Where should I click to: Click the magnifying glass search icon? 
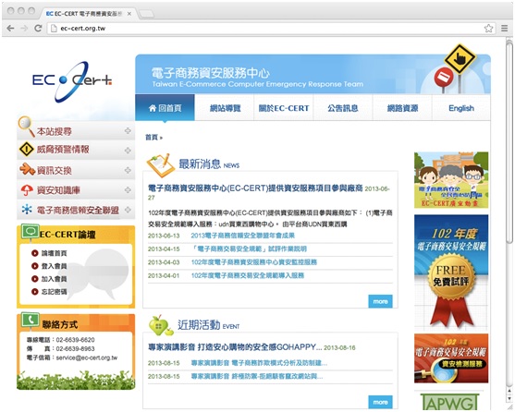tap(26, 127)
